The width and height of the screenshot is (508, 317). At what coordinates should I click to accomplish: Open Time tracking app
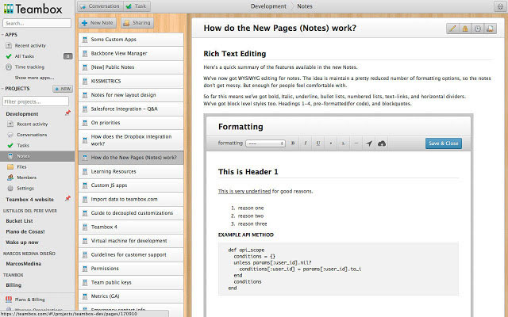[x=29, y=67]
